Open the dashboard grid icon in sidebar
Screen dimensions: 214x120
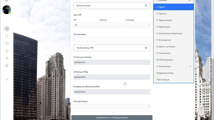(x=7, y=29)
